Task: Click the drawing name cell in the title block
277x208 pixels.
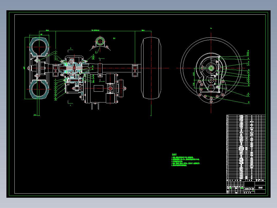Action: pos(260,187)
